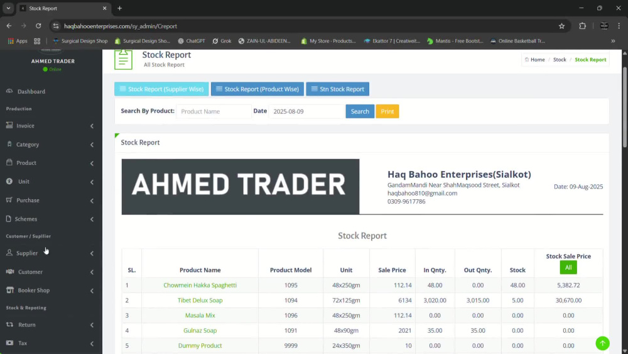Expand the Invoice menu chevron
Image resolution: width=628 pixels, height=354 pixels.
pyautogui.click(x=92, y=126)
